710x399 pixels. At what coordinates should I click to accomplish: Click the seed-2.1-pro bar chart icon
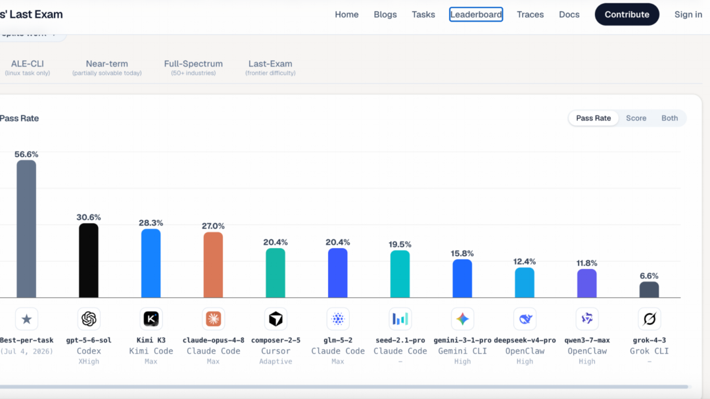(400, 319)
